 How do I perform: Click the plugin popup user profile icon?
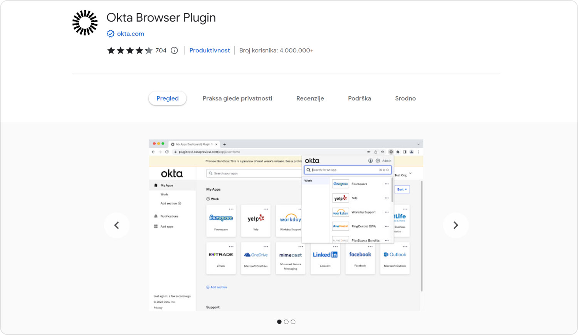[x=370, y=161]
